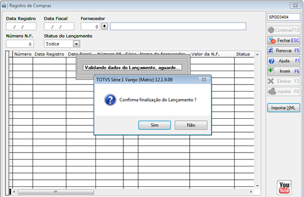Focus the Fornecedor code field
The image size is (304, 197).
tap(91, 27)
